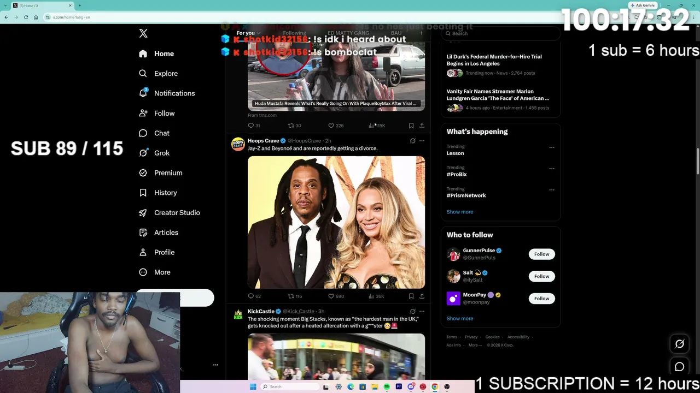
Task: Bookmark the tmz.com post
Action: 411,126
